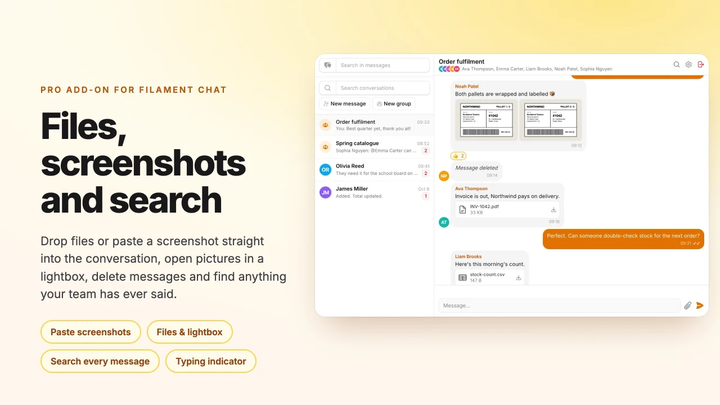
Task: Click the NP avatar beside the deleted message
Action: pos(444,176)
